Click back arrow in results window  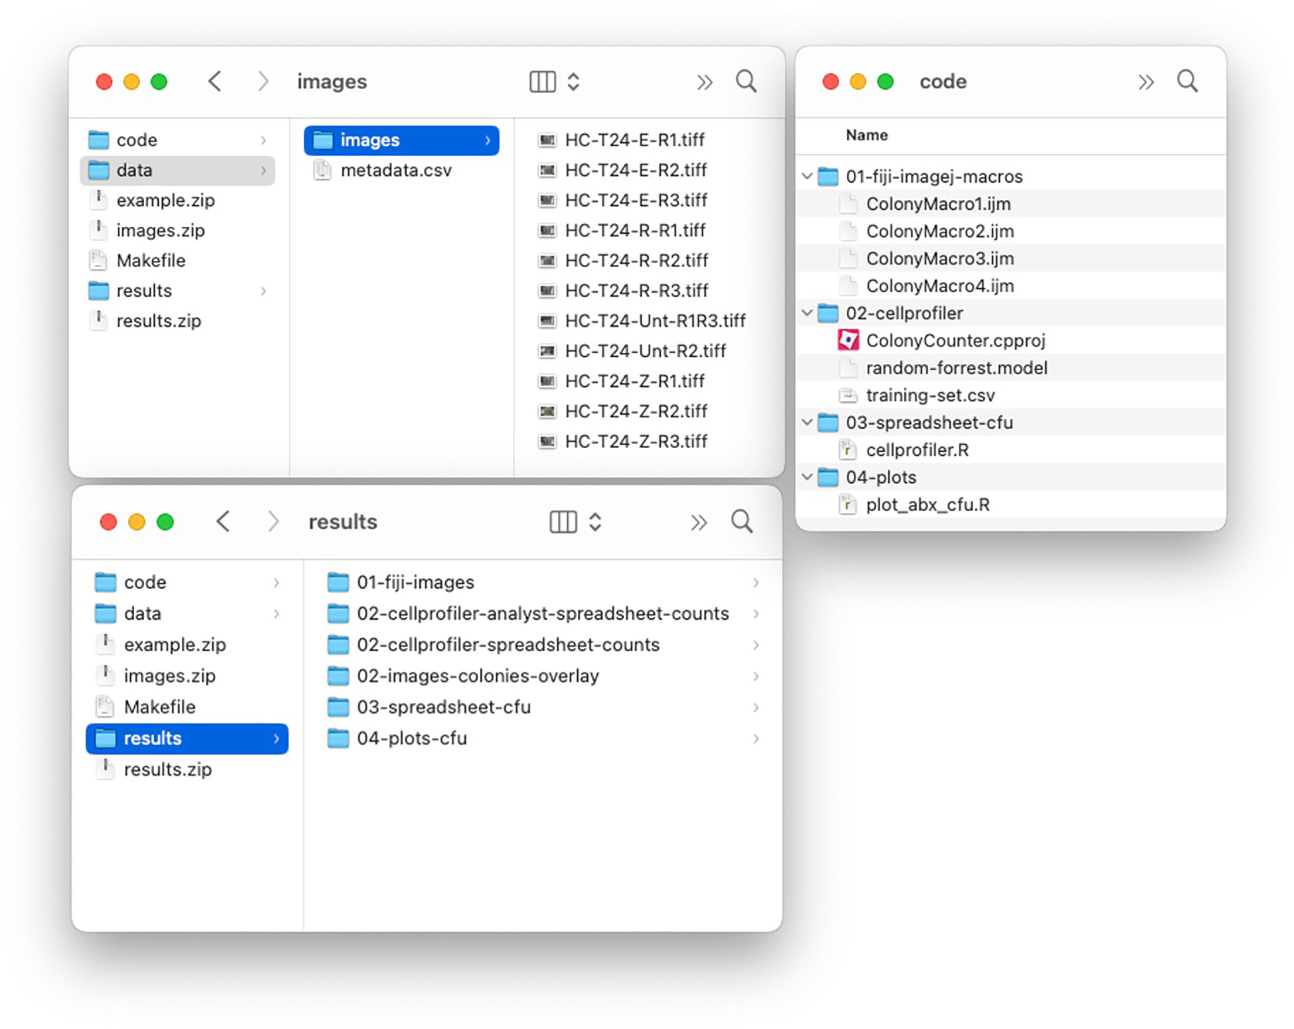[223, 522]
